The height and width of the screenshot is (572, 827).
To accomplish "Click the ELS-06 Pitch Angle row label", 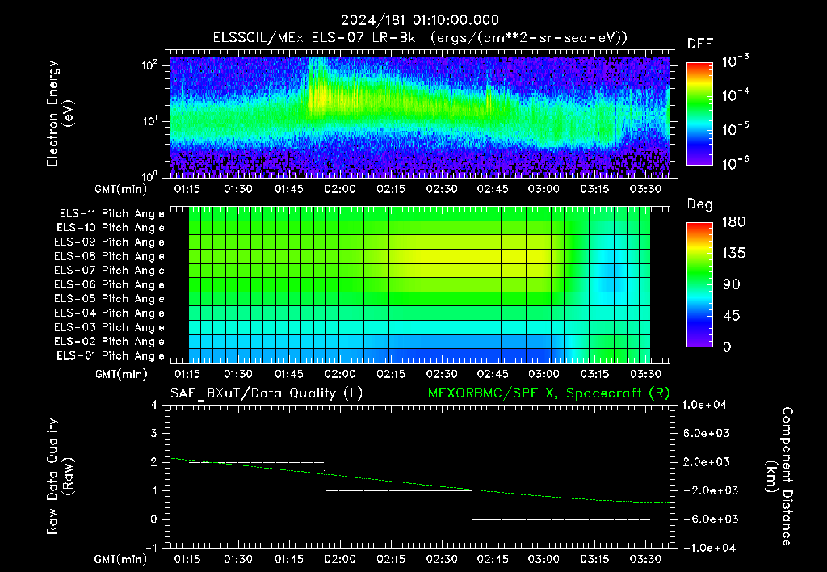I will pyautogui.click(x=109, y=284).
